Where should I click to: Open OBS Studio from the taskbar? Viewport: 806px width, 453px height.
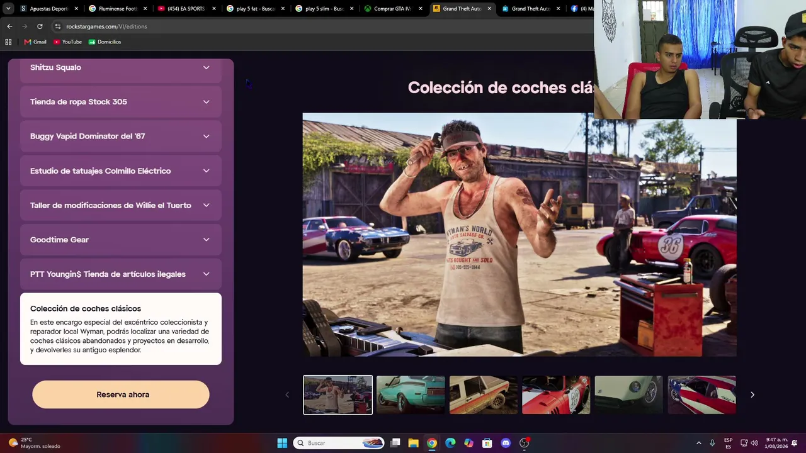[x=524, y=443]
